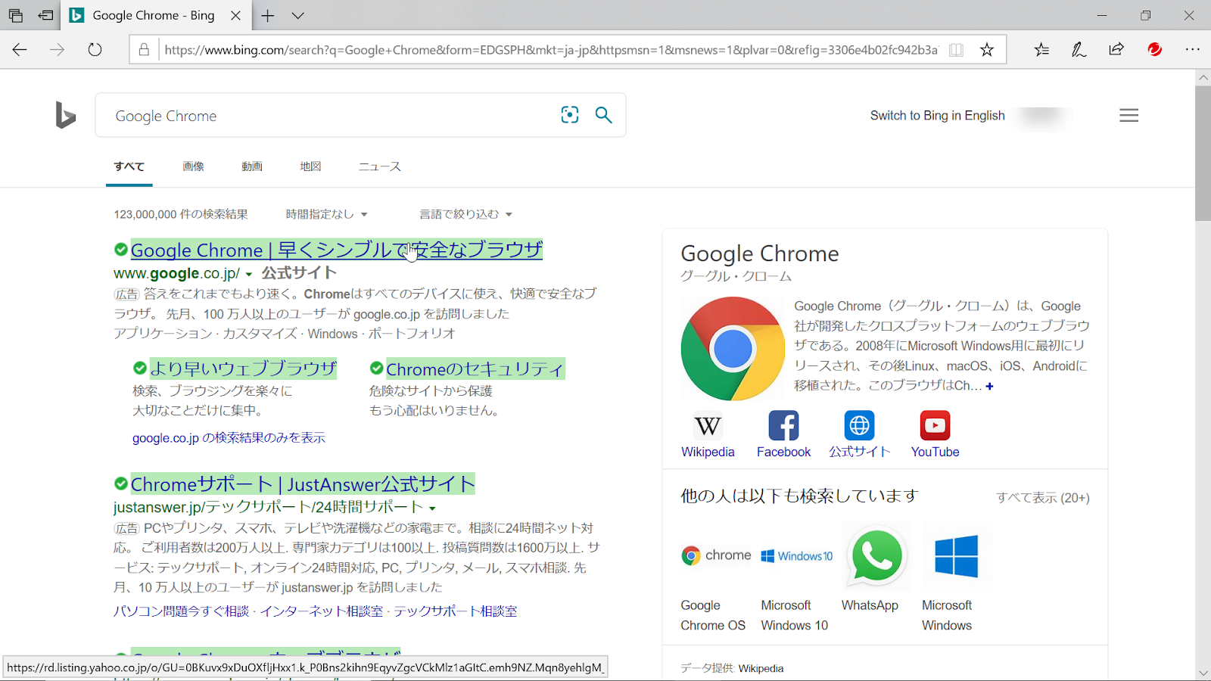1211x681 pixels.
Task: Click すべて表示 (20+) link
Action: click(1043, 497)
